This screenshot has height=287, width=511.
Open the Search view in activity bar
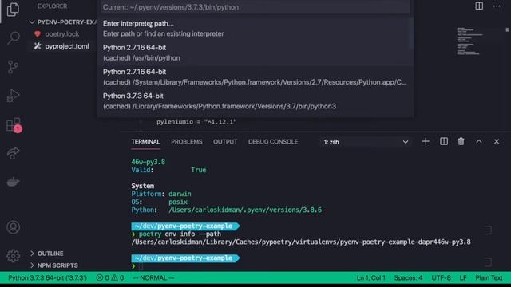(x=13, y=37)
